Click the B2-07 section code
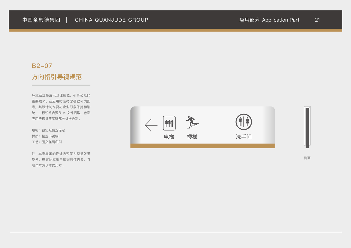 tap(42, 66)
